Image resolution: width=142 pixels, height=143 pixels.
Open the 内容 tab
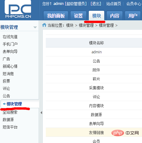click(x=115, y=16)
